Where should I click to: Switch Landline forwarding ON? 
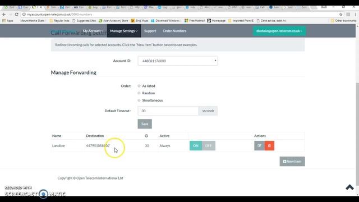pyautogui.click(x=196, y=146)
